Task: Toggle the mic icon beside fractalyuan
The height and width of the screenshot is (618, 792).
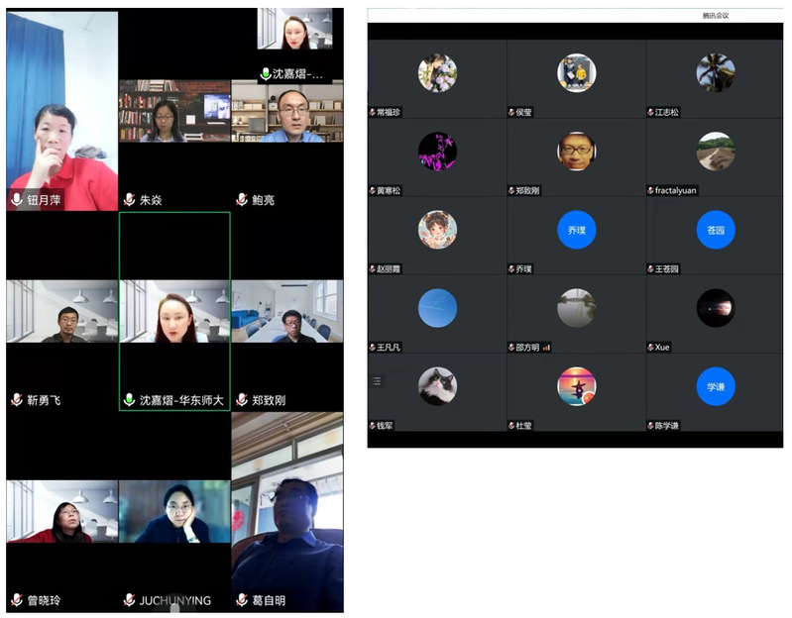Action: coord(650,190)
